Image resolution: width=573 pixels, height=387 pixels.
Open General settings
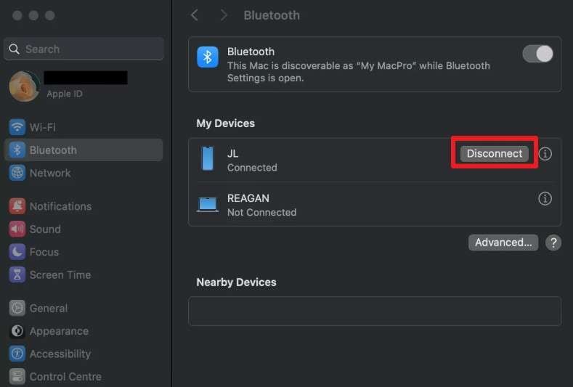click(x=84, y=308)
